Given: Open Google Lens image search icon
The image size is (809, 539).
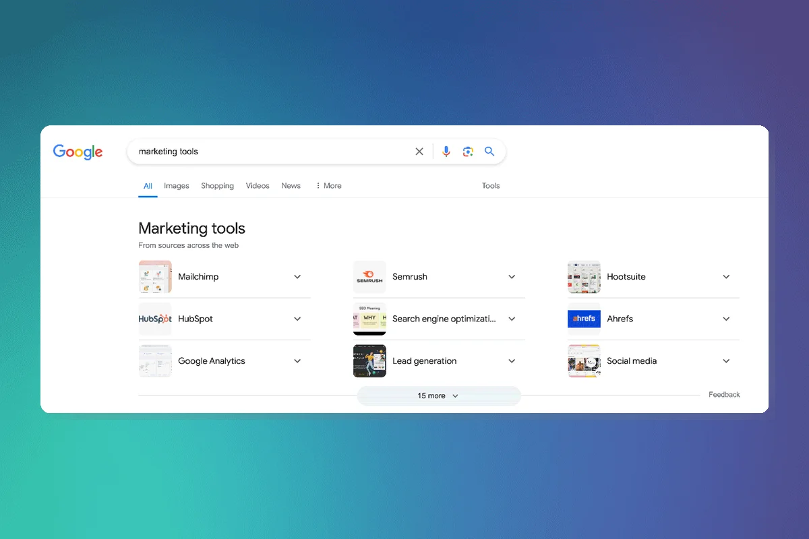Looking at the screenshot, I should coord(468,152).
